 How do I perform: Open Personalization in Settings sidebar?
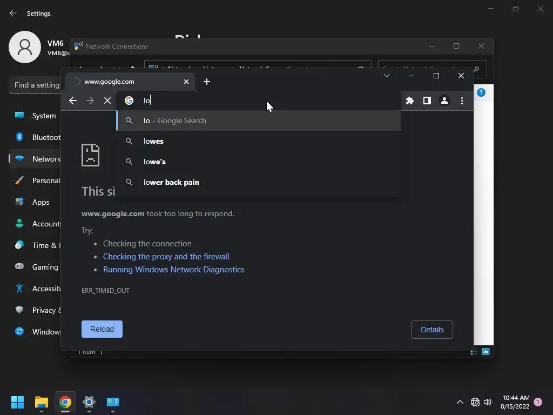(35, 180)
